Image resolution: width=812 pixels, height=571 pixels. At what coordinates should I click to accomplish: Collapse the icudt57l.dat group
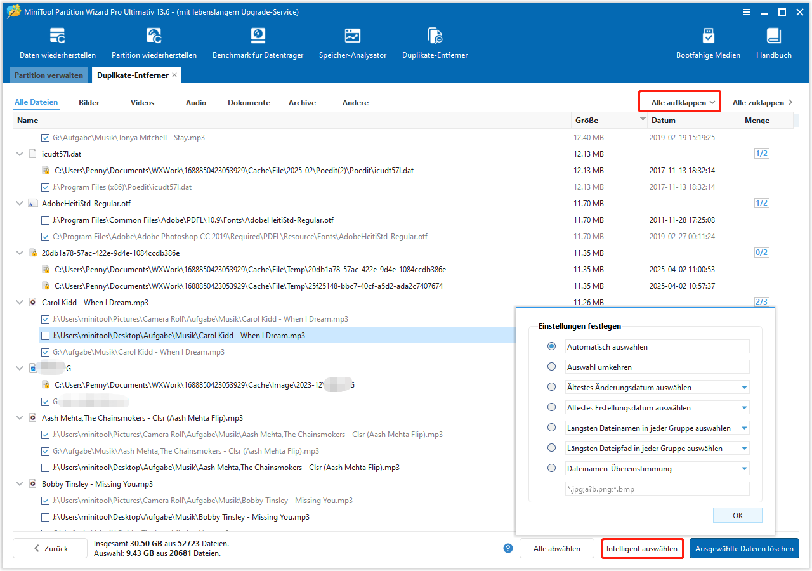point(20,154)
